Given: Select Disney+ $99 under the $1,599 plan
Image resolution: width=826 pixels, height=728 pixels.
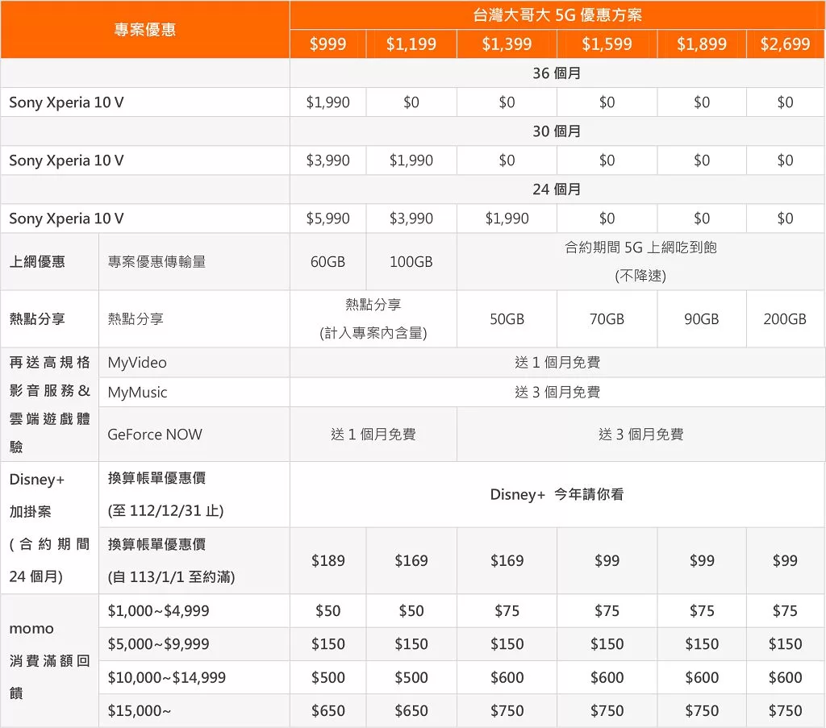Looking at the screenshot, I should click(607, 560).
